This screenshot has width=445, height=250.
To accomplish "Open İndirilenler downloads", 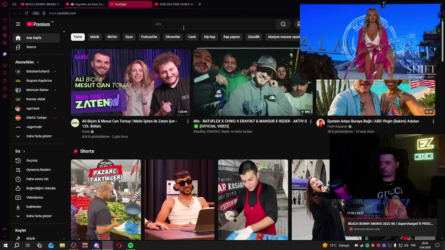I will [x=36, y=207].
